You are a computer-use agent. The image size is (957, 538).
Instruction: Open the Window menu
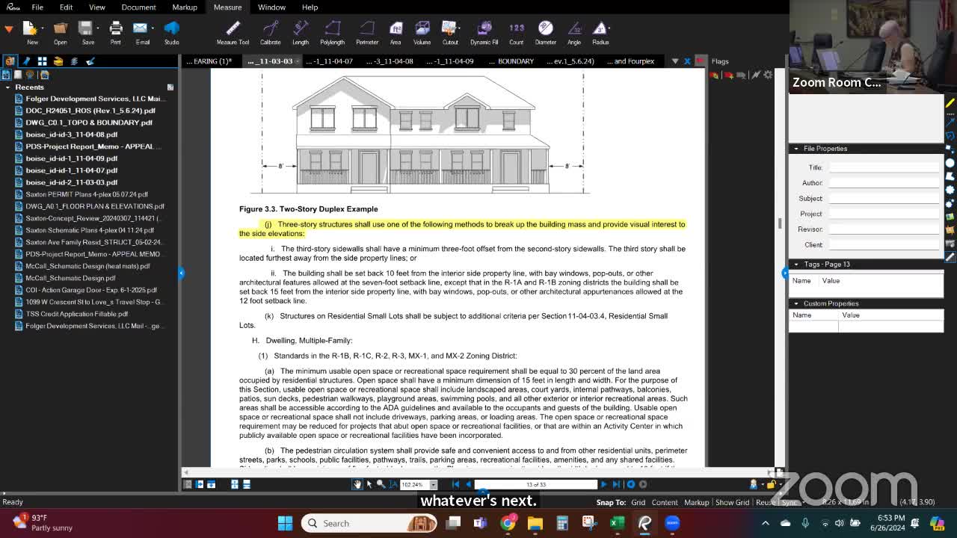[271, 7]
